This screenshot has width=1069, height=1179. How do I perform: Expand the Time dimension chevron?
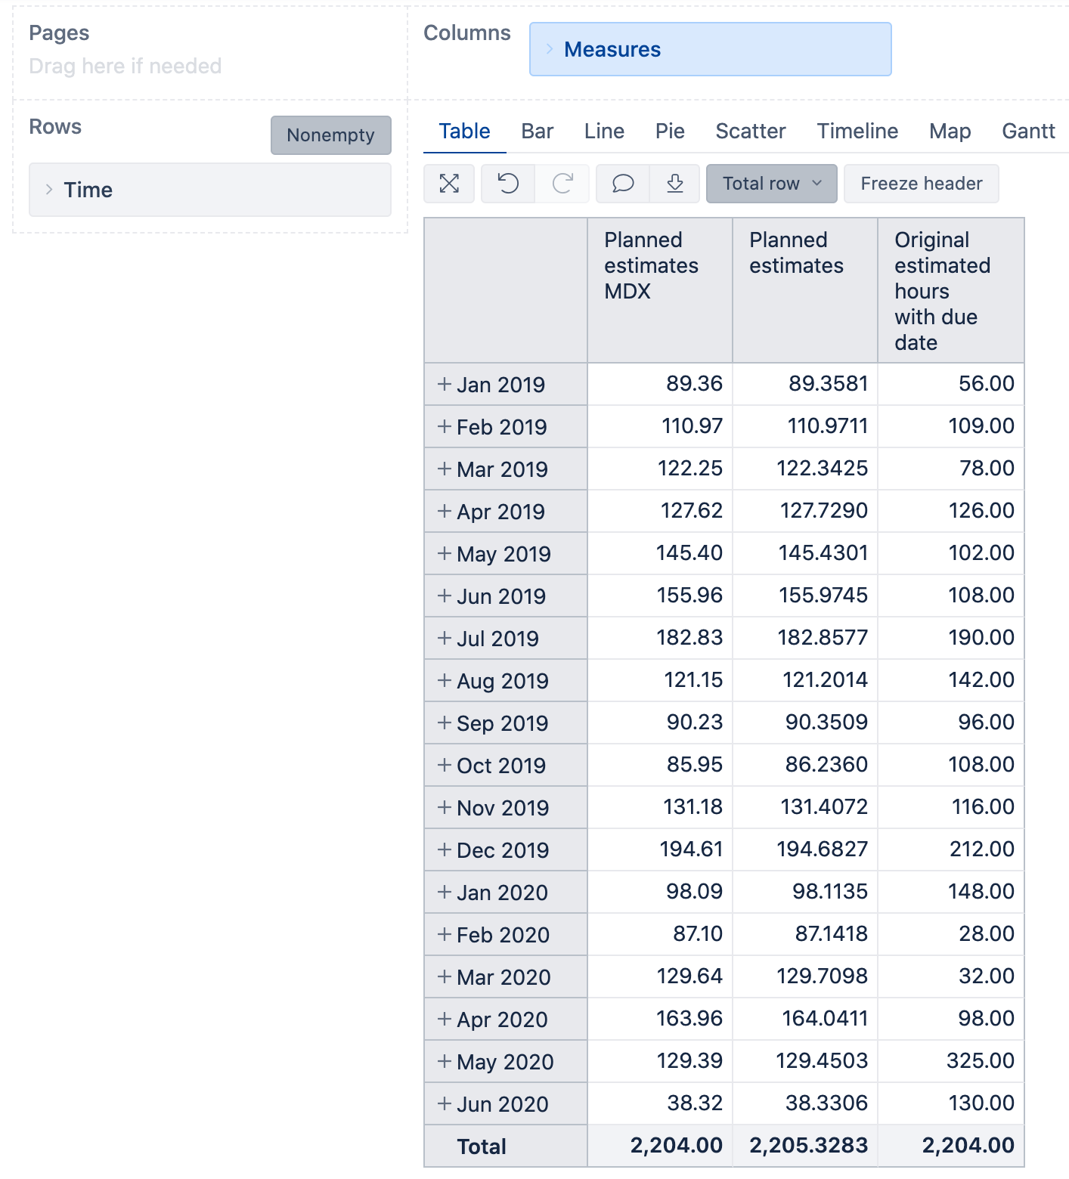click(x=49, y=190)
